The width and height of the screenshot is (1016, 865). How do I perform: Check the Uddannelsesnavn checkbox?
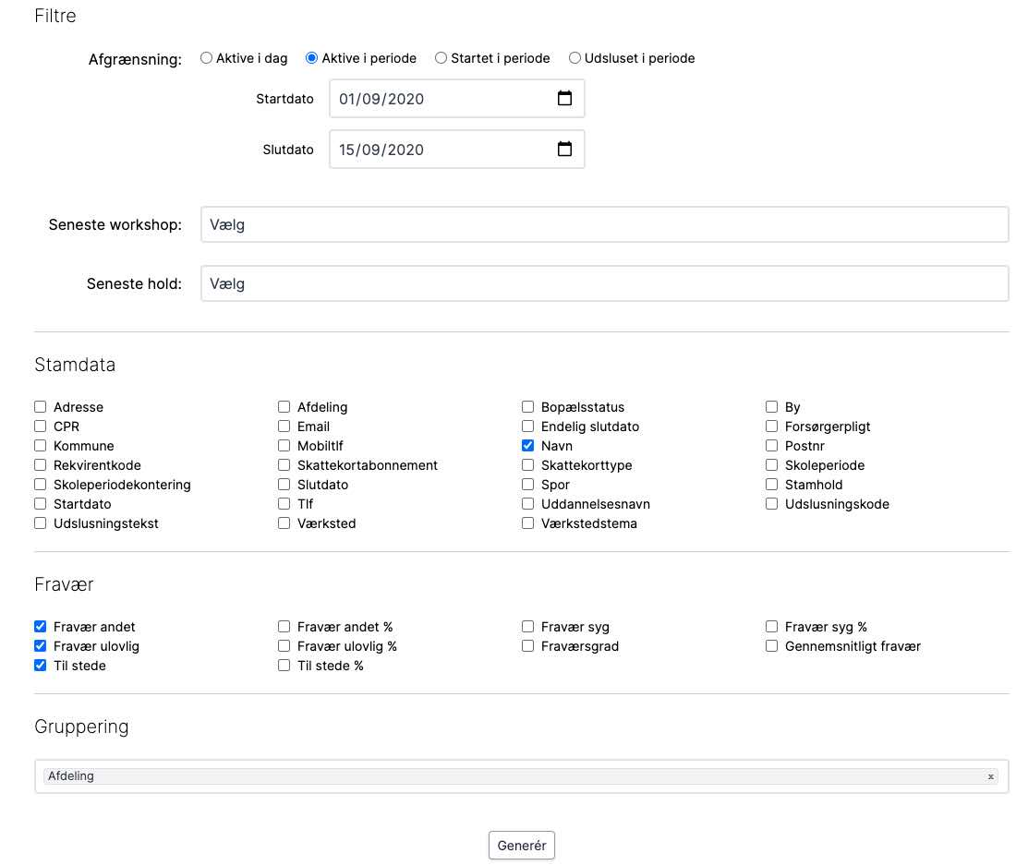pos(528,504)
